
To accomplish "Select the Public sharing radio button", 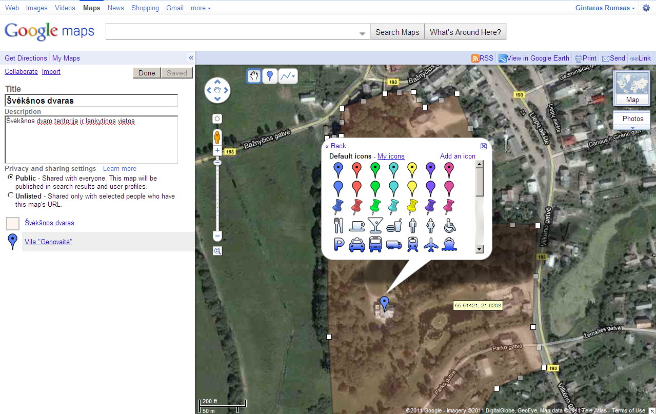I will 11,178.
